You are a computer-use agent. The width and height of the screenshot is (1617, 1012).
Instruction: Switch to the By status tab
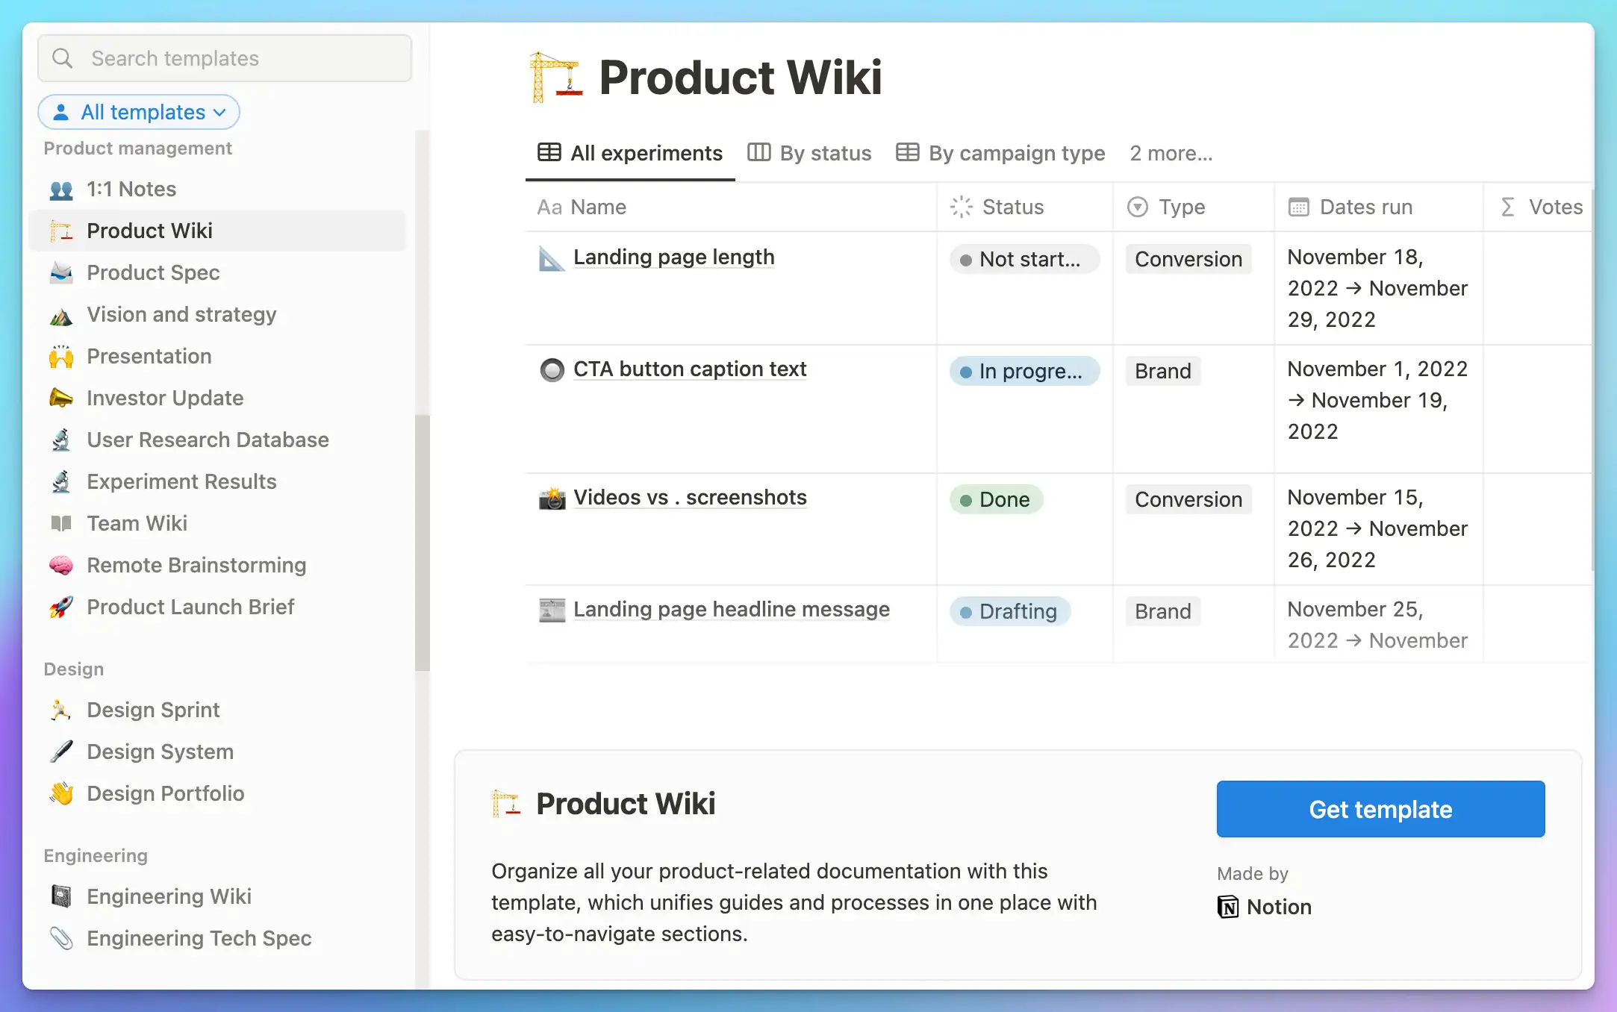coord(809,153)
